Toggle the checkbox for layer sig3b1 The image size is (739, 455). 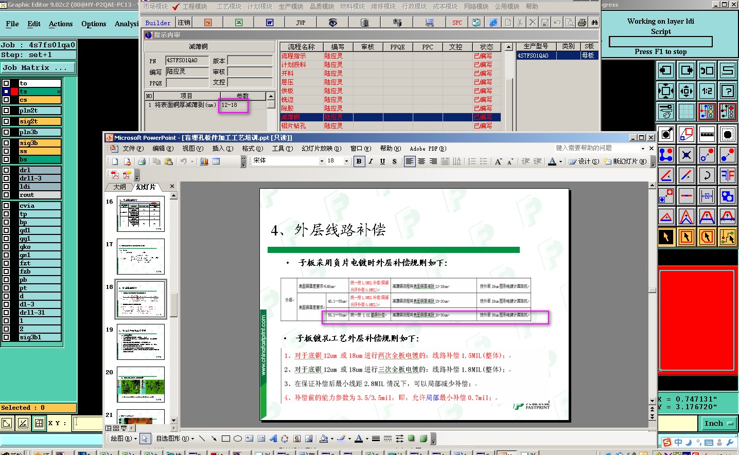coord(6,337)
